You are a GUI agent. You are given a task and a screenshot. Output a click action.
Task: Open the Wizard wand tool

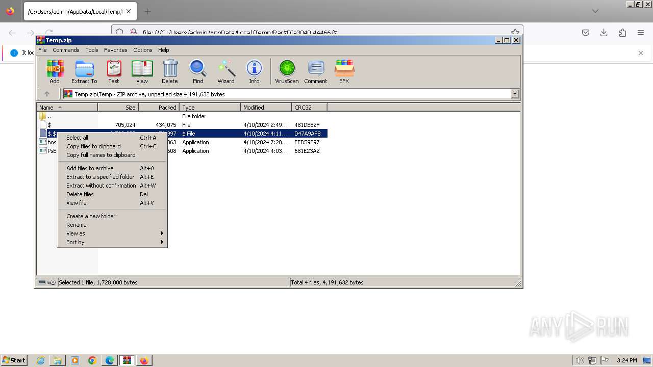226,71
